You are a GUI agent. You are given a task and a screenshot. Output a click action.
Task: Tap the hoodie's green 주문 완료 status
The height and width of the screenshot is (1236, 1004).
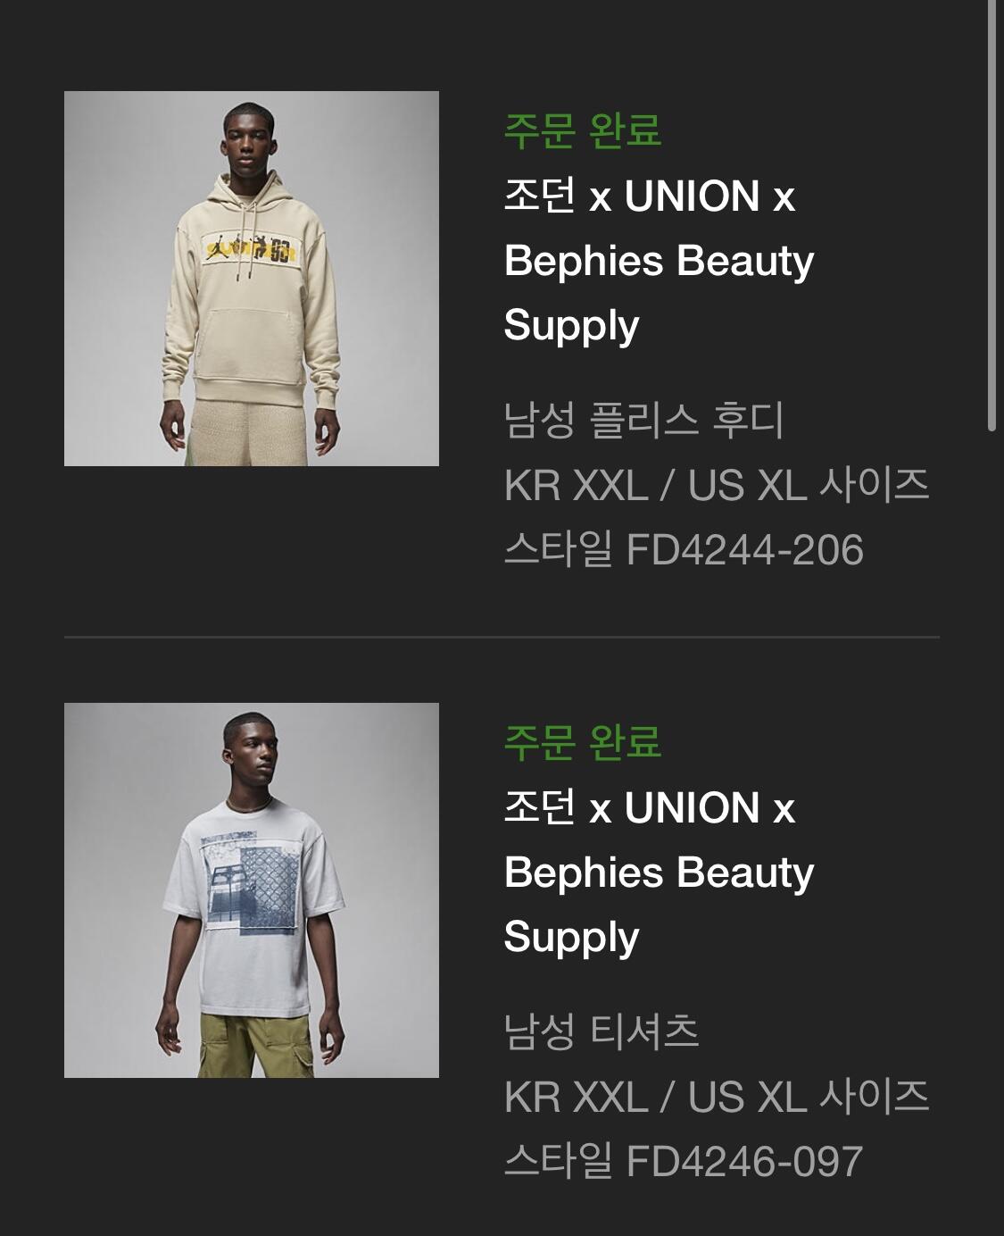coord(582,131)
